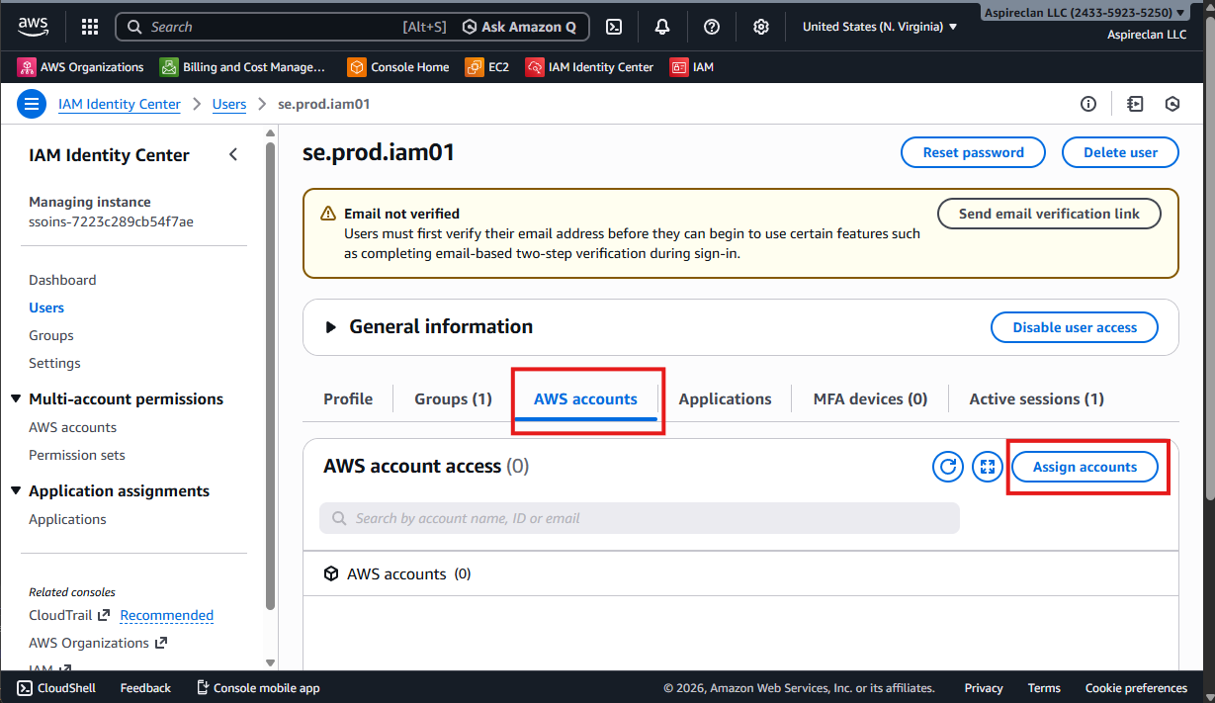Switch to the Profile tab
1215x703 pixels.
pyautogui.click(x=348, y=398)
